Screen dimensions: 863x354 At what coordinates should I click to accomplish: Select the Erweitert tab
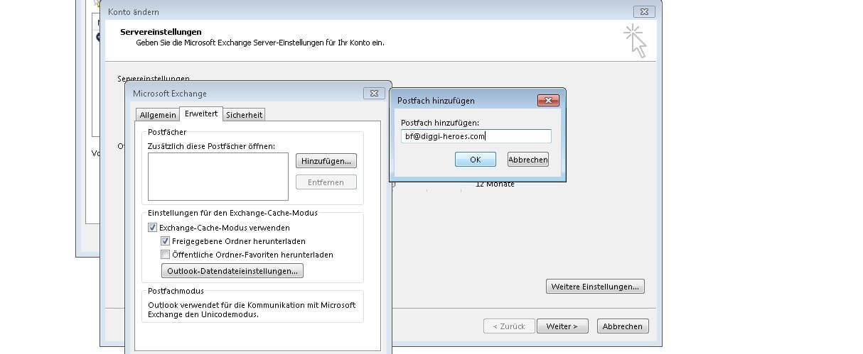[x=201, y=114]
